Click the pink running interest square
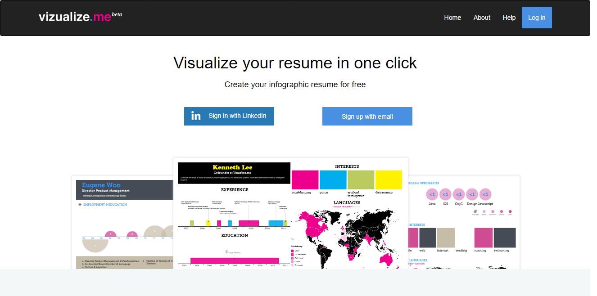This screenshot has width=597, height=296. pyautogui.click(x=484, y=238)
